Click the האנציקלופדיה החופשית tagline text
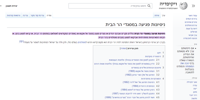The height and width of the screenshot is (100, 200). 168,8
